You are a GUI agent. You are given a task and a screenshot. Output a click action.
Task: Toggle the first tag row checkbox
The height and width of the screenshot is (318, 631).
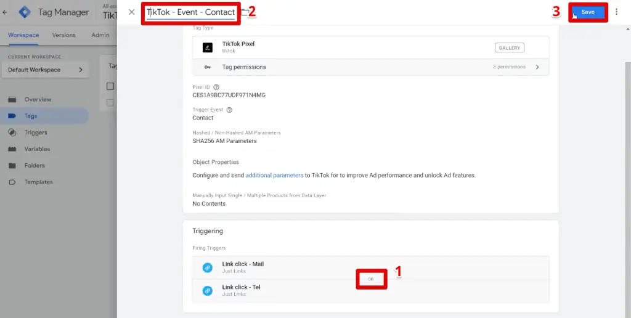coord(110,103)
